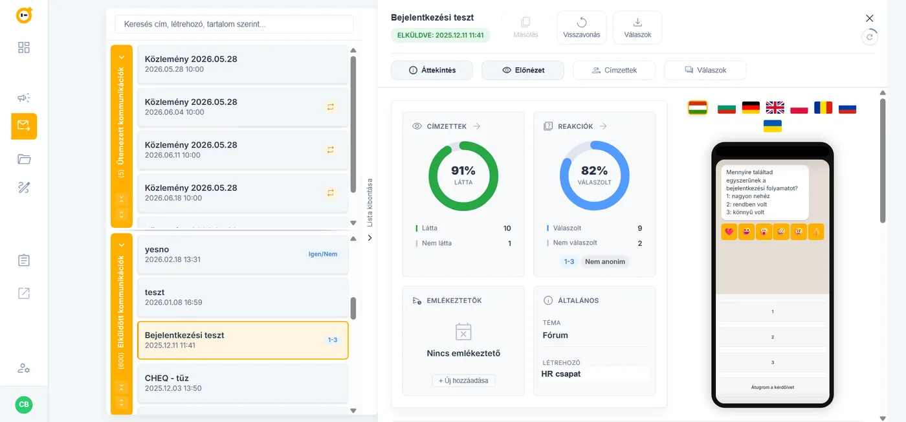Click the up-down arrows button in Ütemezett kommunikációk bar
The image size is (906, 422).
coord(121,214)
